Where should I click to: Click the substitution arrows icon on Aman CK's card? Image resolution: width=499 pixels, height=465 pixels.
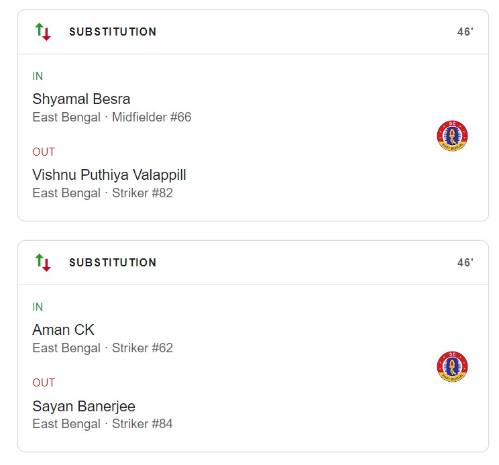[43, 262]
